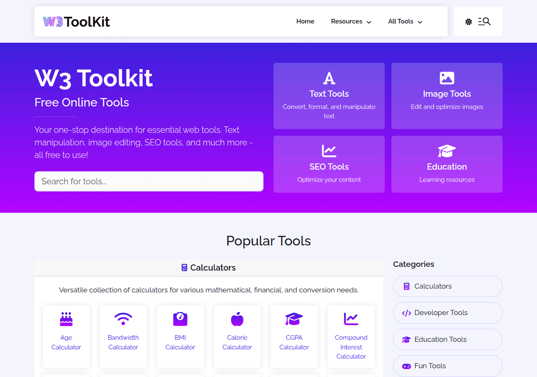Click the SEO Tools chart icon
The height and width of the screenshot is (377, 537).
[x=329, y=151]
